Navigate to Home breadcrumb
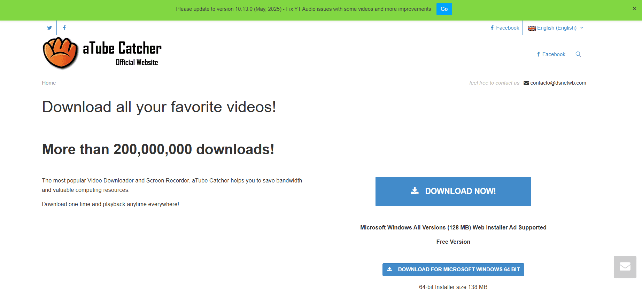 tap(49, 83)
